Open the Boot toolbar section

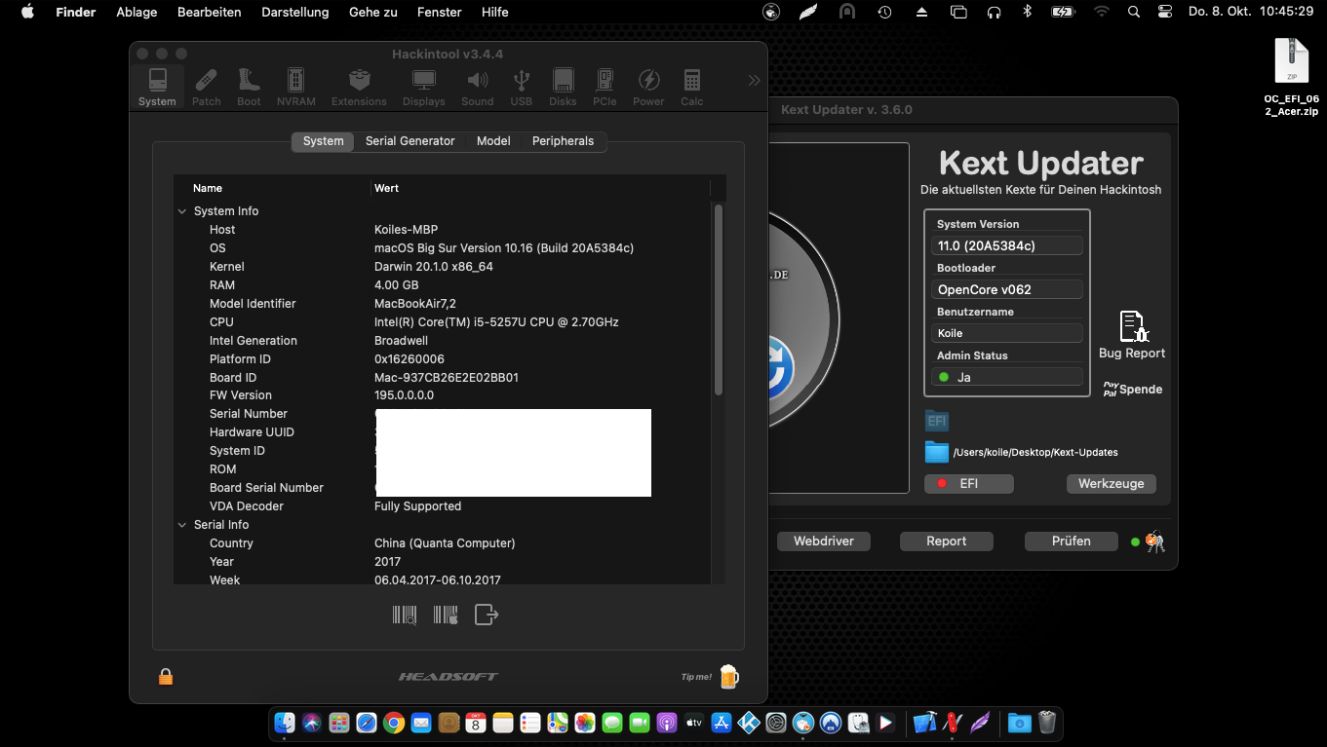click(249, 87)
